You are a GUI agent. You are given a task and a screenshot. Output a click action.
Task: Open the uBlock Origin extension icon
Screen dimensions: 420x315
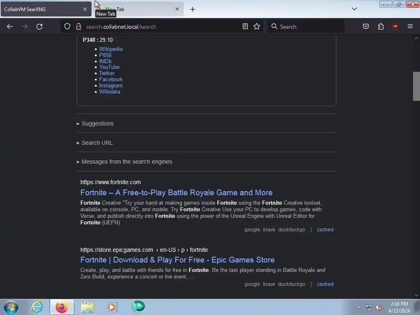[395, 26]
